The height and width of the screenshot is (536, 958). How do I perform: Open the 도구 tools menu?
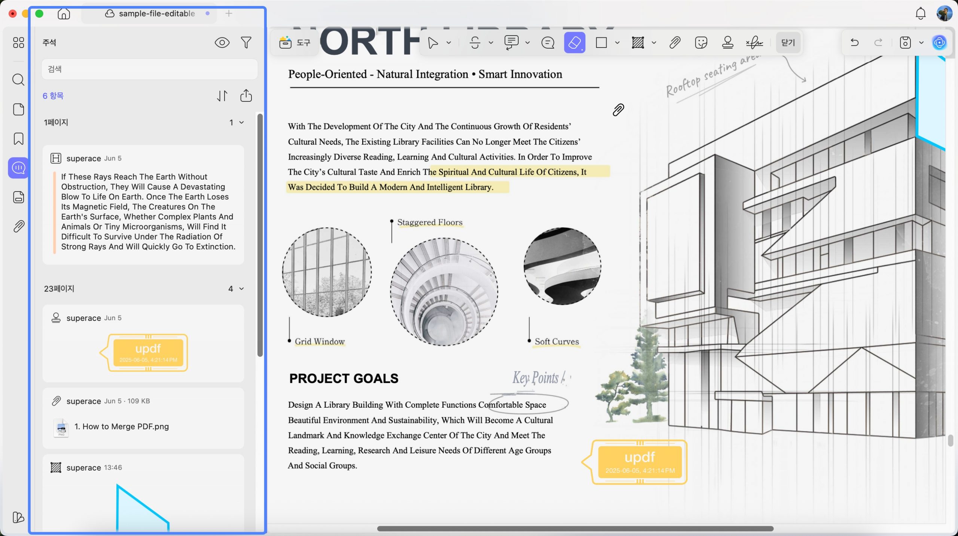pyautogui.click(x=295, y=43)
